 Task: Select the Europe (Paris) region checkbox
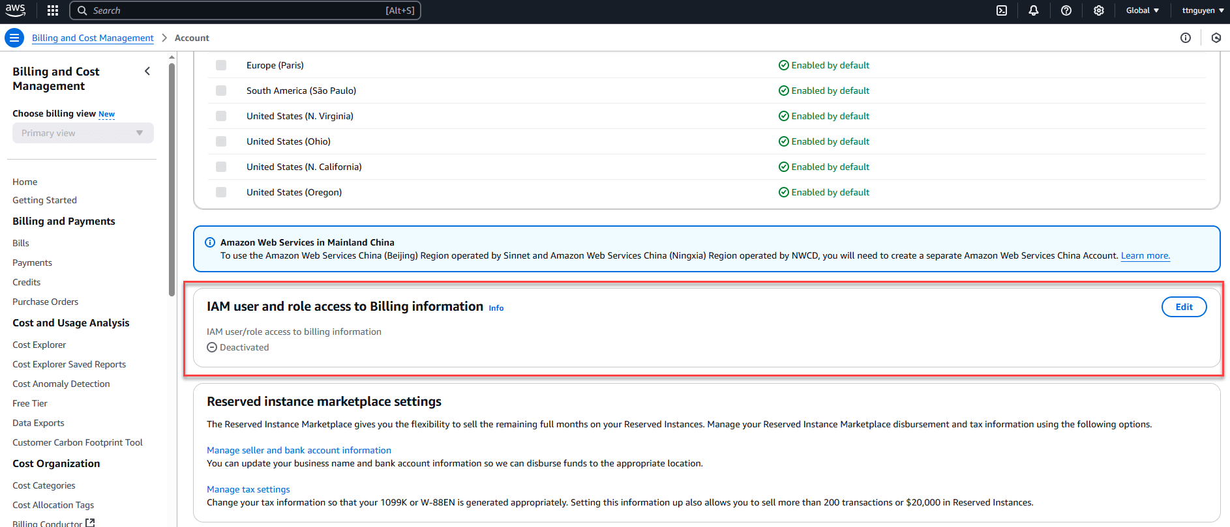pos(221,65)
